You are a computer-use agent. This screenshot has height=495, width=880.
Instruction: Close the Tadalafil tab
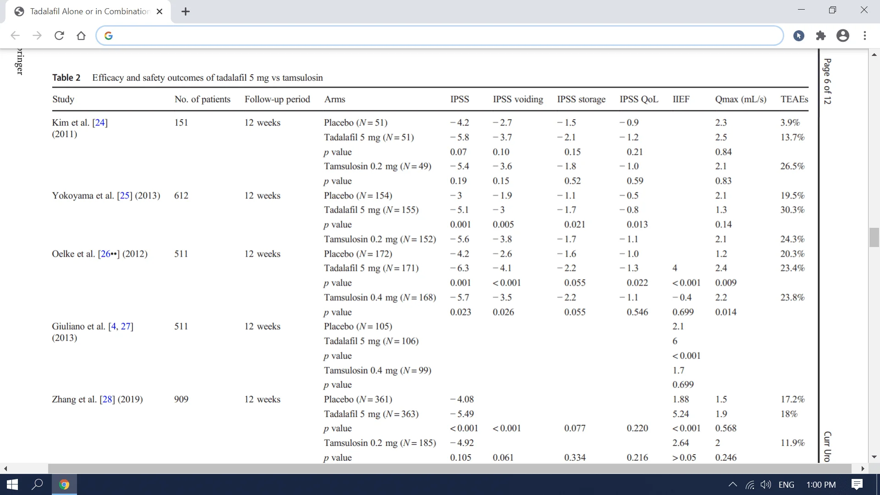click(x=159, y=11)
